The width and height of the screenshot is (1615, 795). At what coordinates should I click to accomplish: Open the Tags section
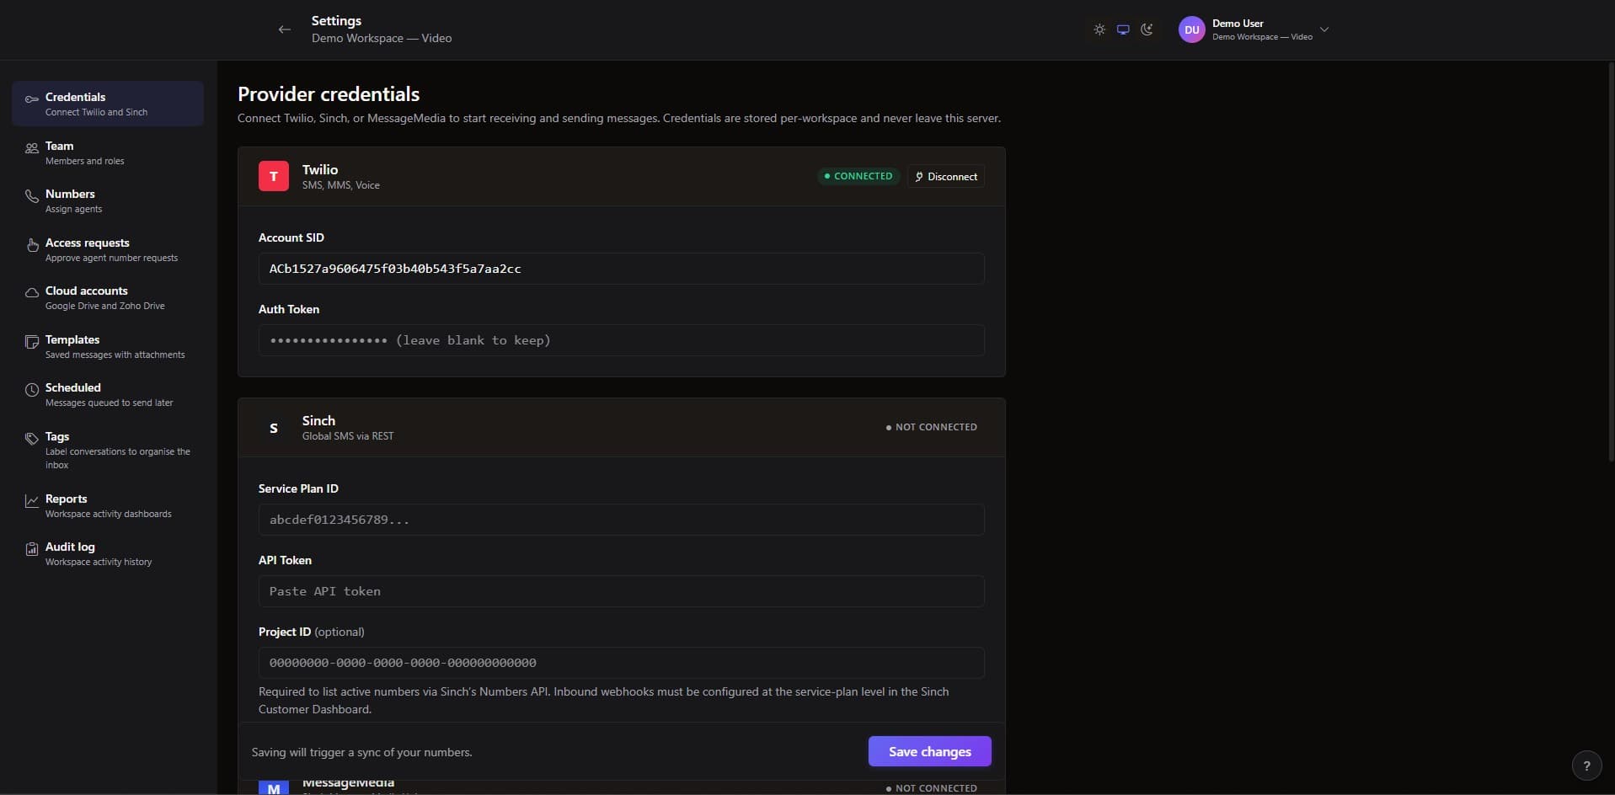(x=108, y=450)
